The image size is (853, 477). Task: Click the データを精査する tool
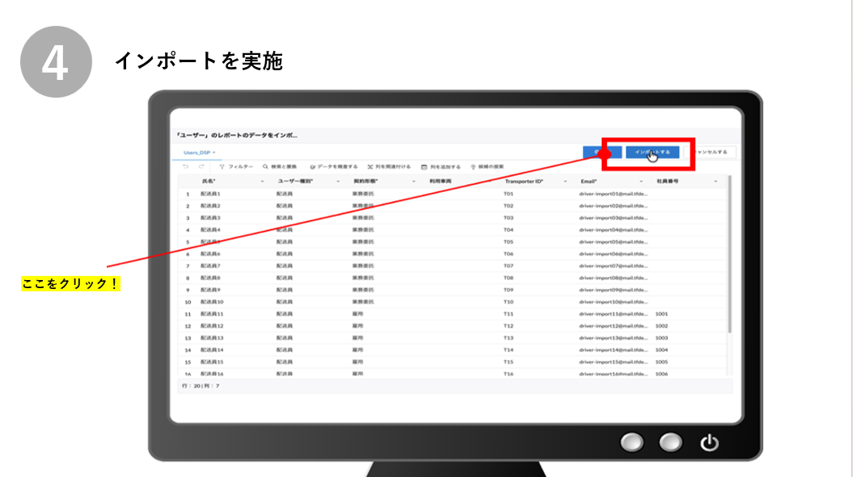pyautogui.click(x=333, y=166)
